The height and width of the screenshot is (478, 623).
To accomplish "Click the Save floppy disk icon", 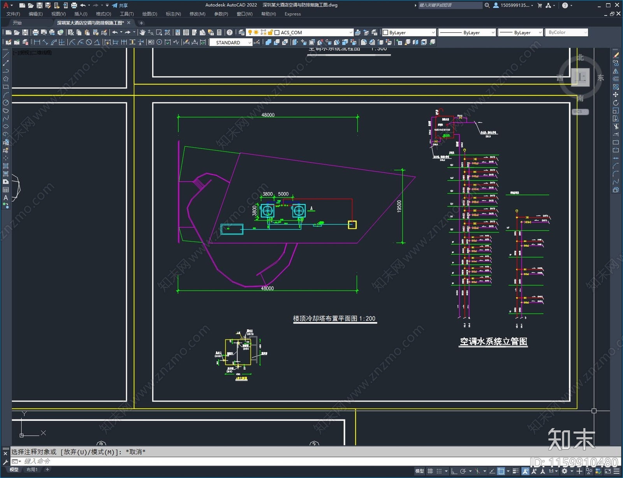I will coord(25,32).
